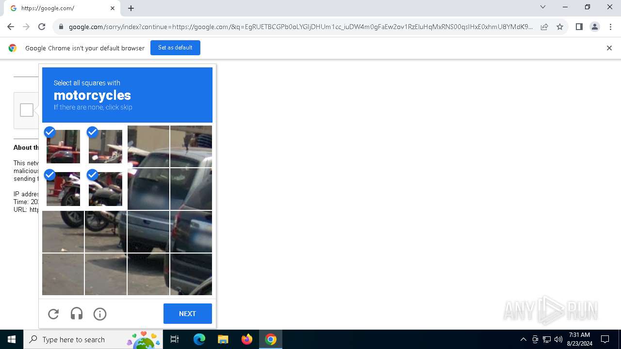Open Windows Start menu
This screenshot has width=621, height=349.
coord(12,339)
